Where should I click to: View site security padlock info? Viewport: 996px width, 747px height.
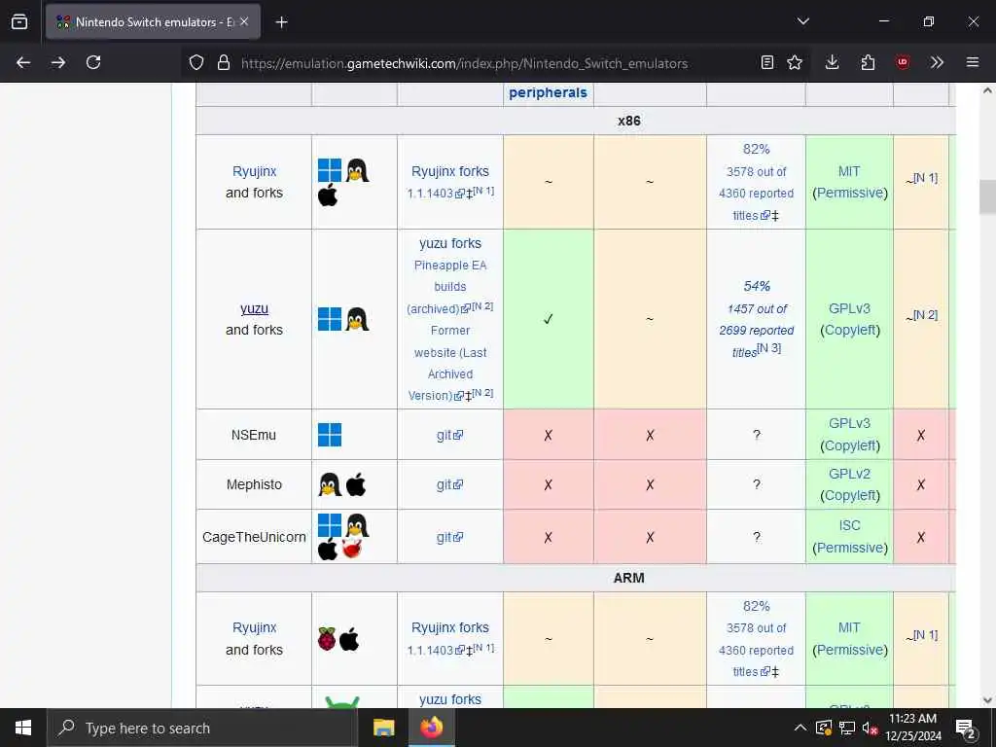tap(224, 63)
